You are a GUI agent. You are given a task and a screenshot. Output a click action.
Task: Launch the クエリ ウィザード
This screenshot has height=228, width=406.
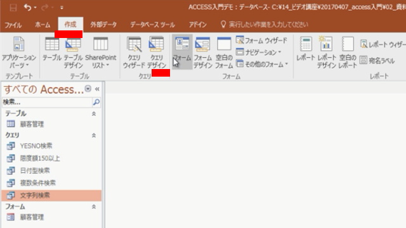click(134, 53)
